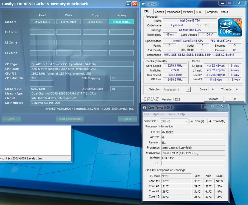248x205 pixels.
Task: Click the Core Speed 3279.1 MHz value
Action: tap(175, 66)
